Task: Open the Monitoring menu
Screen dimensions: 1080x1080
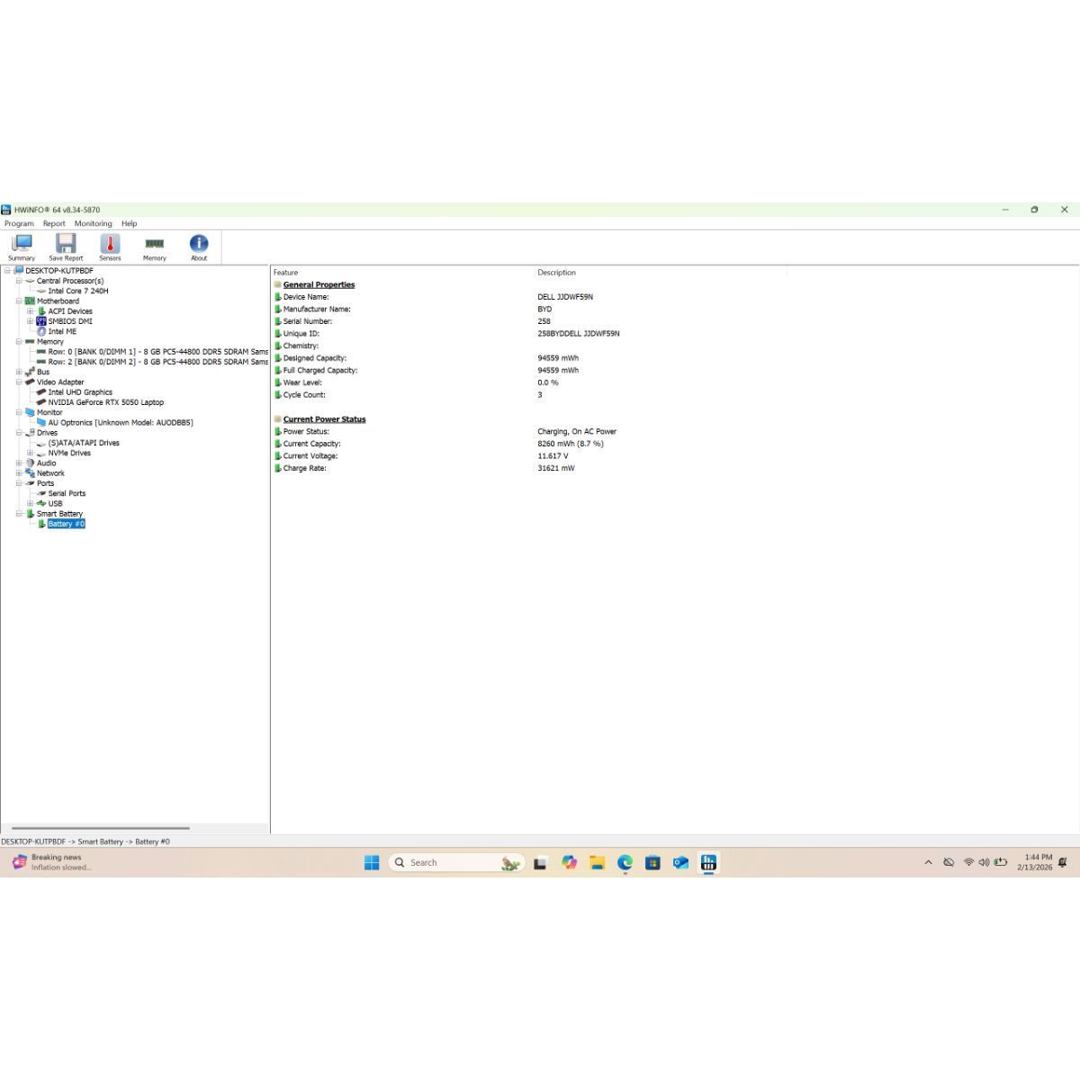Action: pyautogui.click(x=93, y=223)
